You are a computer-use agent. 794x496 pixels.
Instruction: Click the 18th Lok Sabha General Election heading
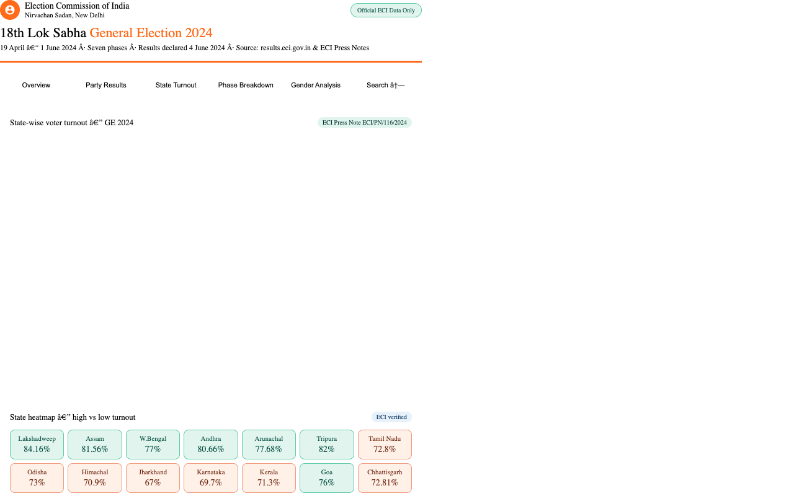(x=106, y=33)
